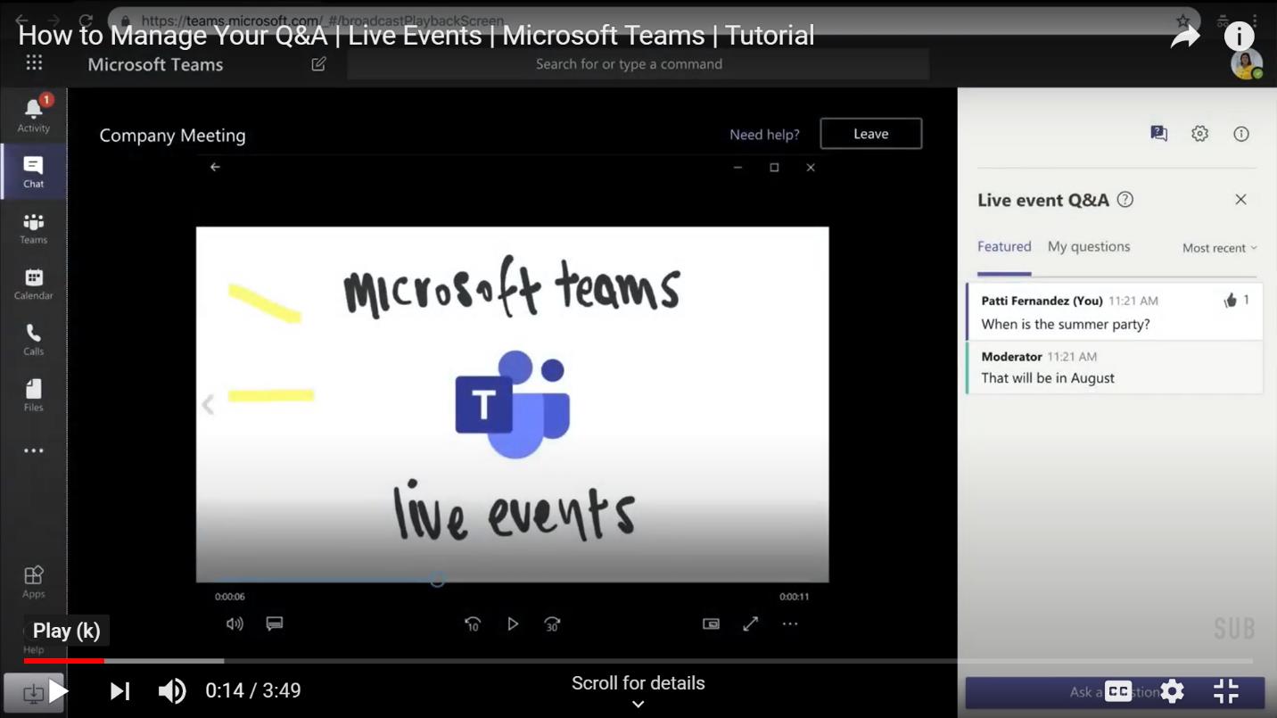Screen dimensions: 1277x718
Task: Click the Ask a question field
Action: 1115,692
